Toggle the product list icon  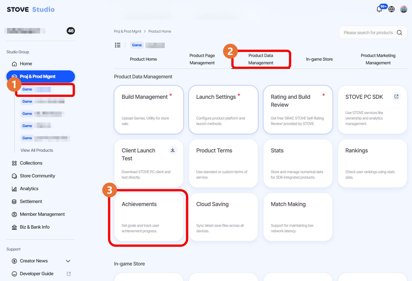click(118, 45)
